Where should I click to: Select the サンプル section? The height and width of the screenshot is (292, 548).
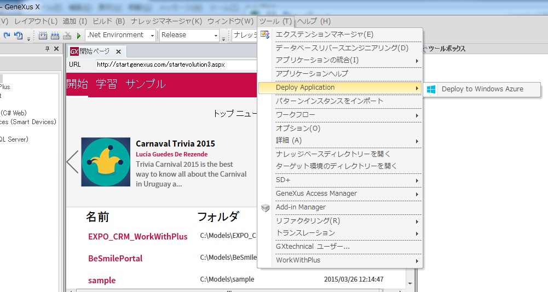146,84
